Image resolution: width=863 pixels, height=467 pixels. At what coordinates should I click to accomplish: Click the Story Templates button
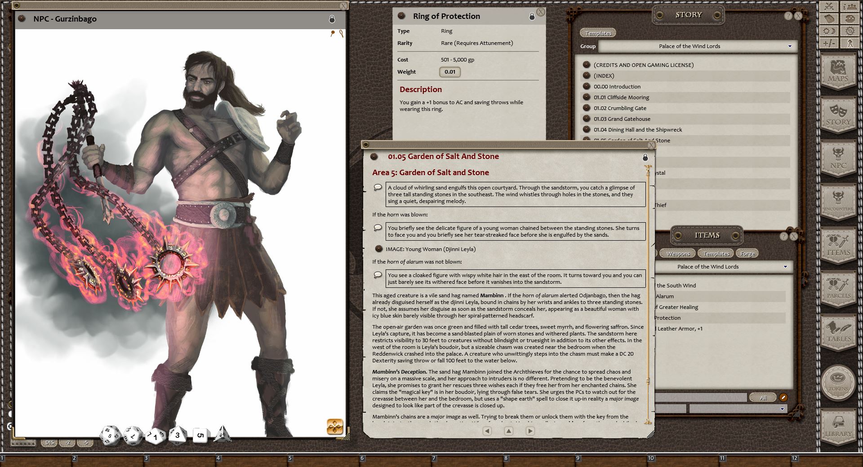click(x=598, y=33)
